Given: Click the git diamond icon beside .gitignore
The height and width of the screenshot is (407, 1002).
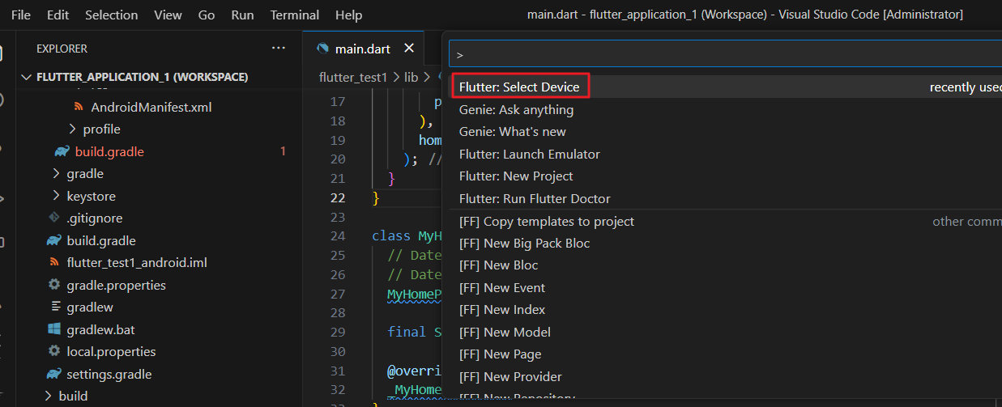Looking at the screenshot, I should tap(54, 218).
